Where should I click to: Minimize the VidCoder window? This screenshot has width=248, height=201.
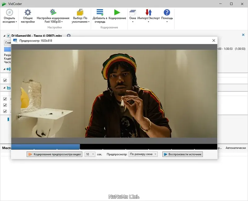click(x=220, y=4)
